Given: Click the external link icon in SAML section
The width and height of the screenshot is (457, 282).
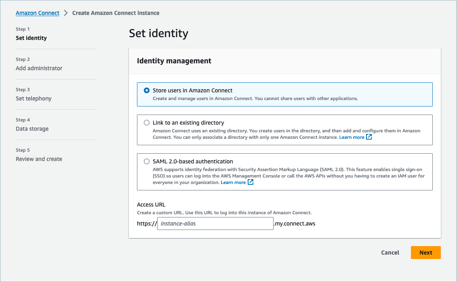Looking at the screenshot, I should (x=251, y=182).
